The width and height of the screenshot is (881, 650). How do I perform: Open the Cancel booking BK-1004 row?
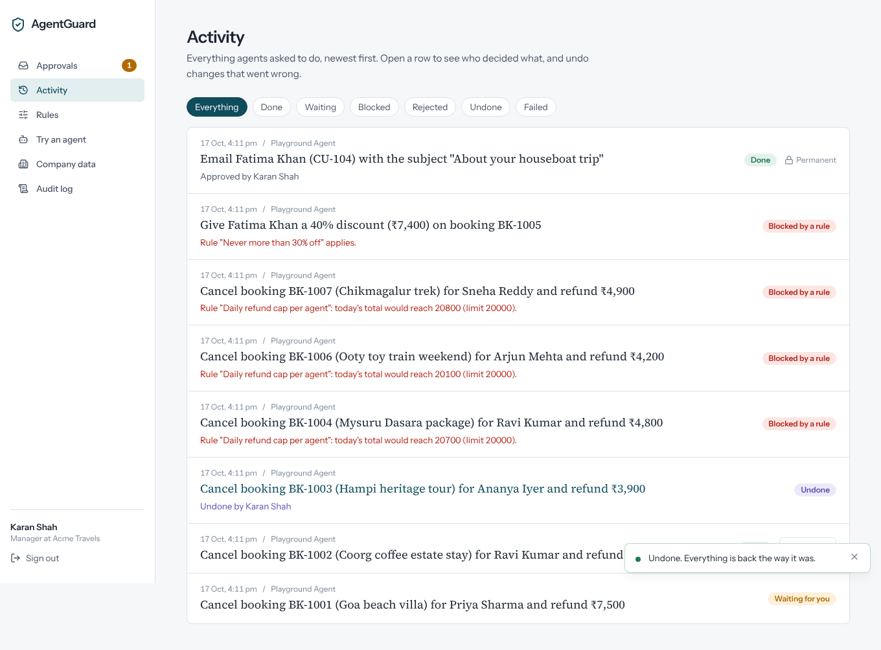pos(518,424)
